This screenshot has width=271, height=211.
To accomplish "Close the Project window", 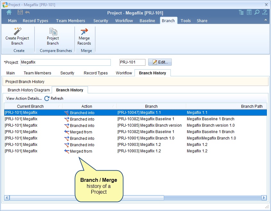I will (x=266, y=5).
